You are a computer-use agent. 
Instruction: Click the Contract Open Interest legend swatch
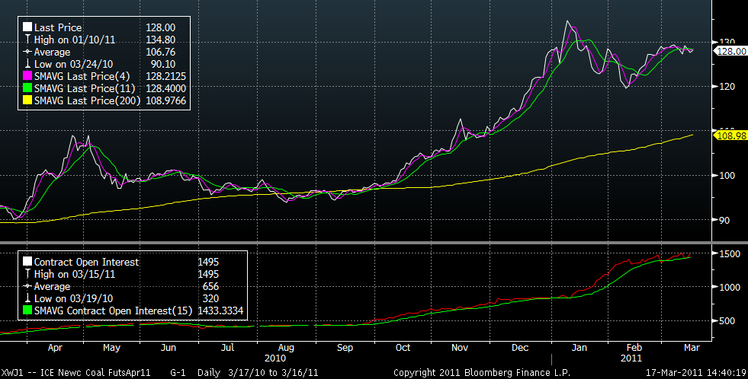(x=27, y=262)
